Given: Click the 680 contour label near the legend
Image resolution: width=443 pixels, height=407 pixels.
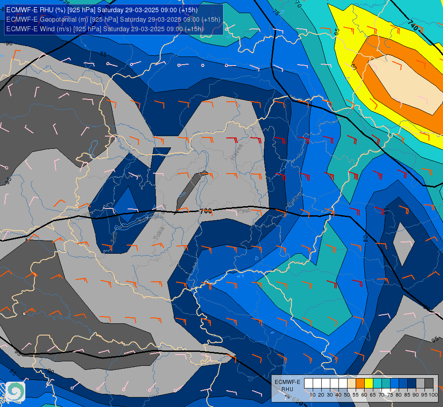Looking at the screenshot, I should [297, 401].
